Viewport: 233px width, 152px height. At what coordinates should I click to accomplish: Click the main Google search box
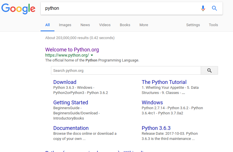tap(121, 8)
